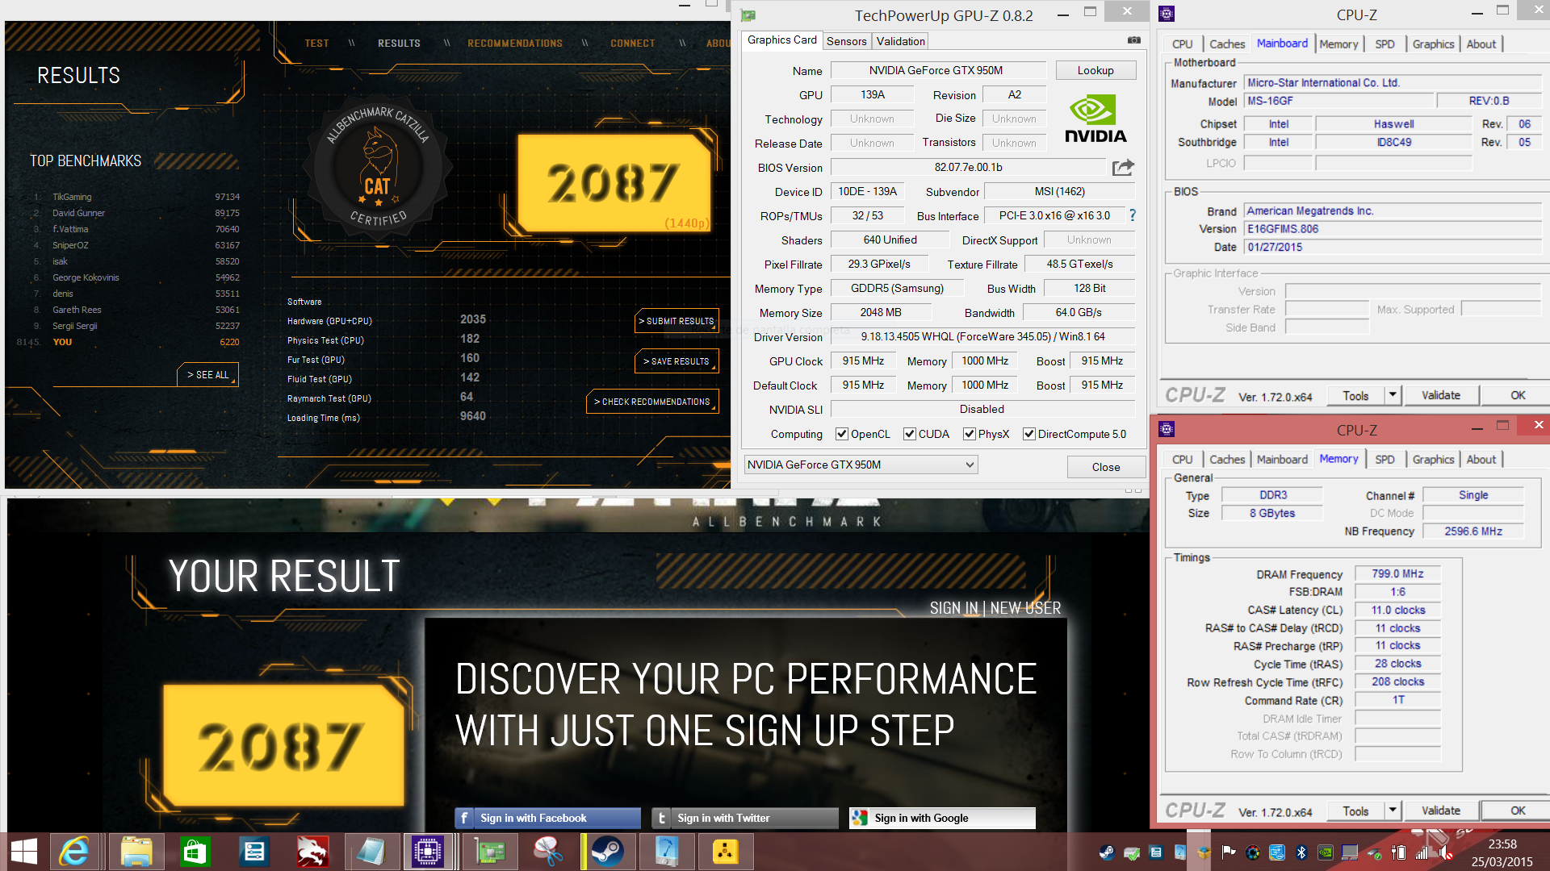The image size is (1550, 871).
Task: Click the muted volume tray icon
Action: tap(1446, 852)
